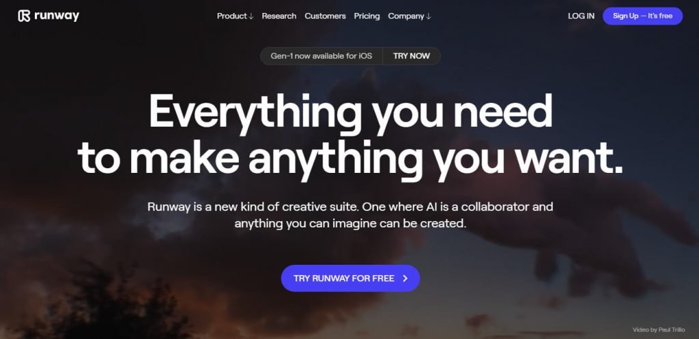Click TRY NOW in the announcement pill

(412, 56)
